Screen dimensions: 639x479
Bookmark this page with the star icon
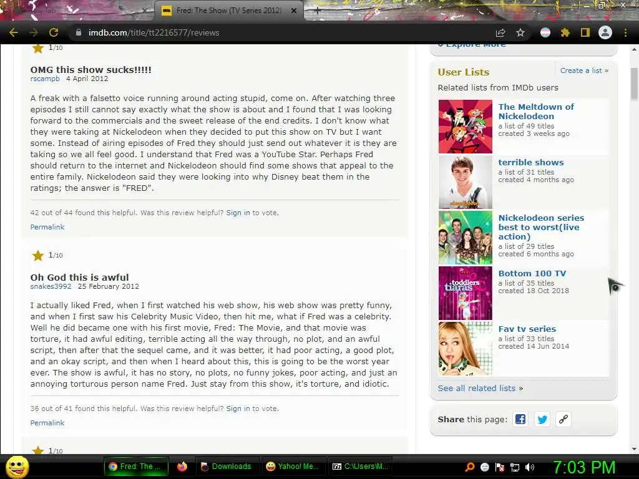click(520, 32)
